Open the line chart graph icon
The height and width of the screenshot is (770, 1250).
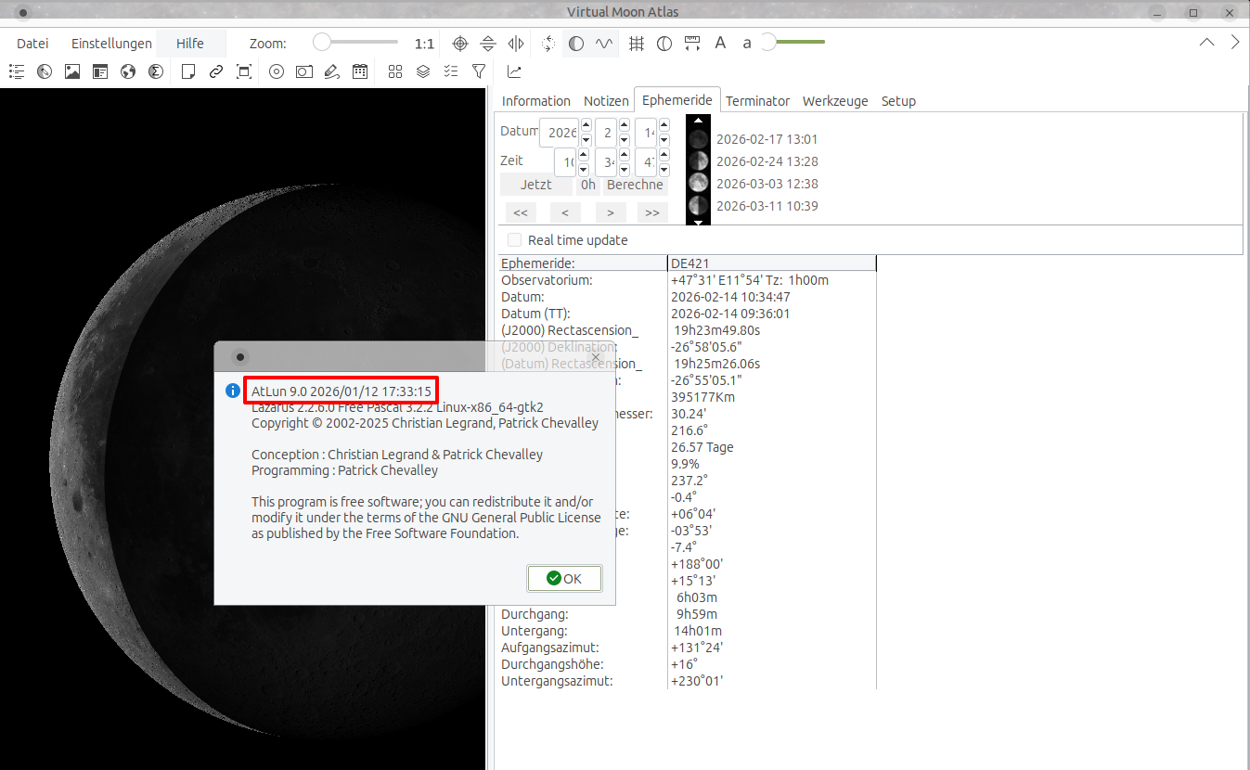point(514,71)
